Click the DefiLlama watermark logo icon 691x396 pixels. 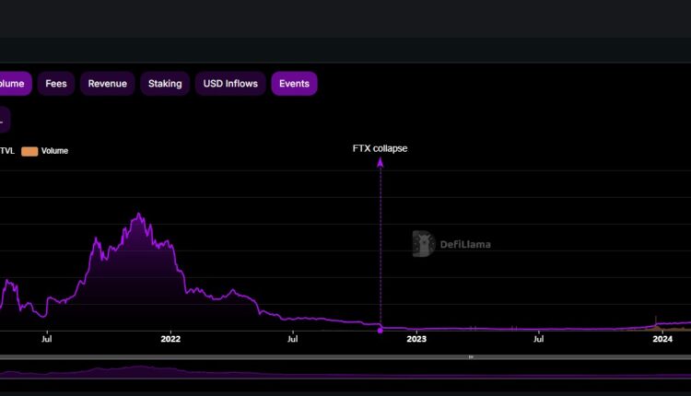(x=423, y=244)
